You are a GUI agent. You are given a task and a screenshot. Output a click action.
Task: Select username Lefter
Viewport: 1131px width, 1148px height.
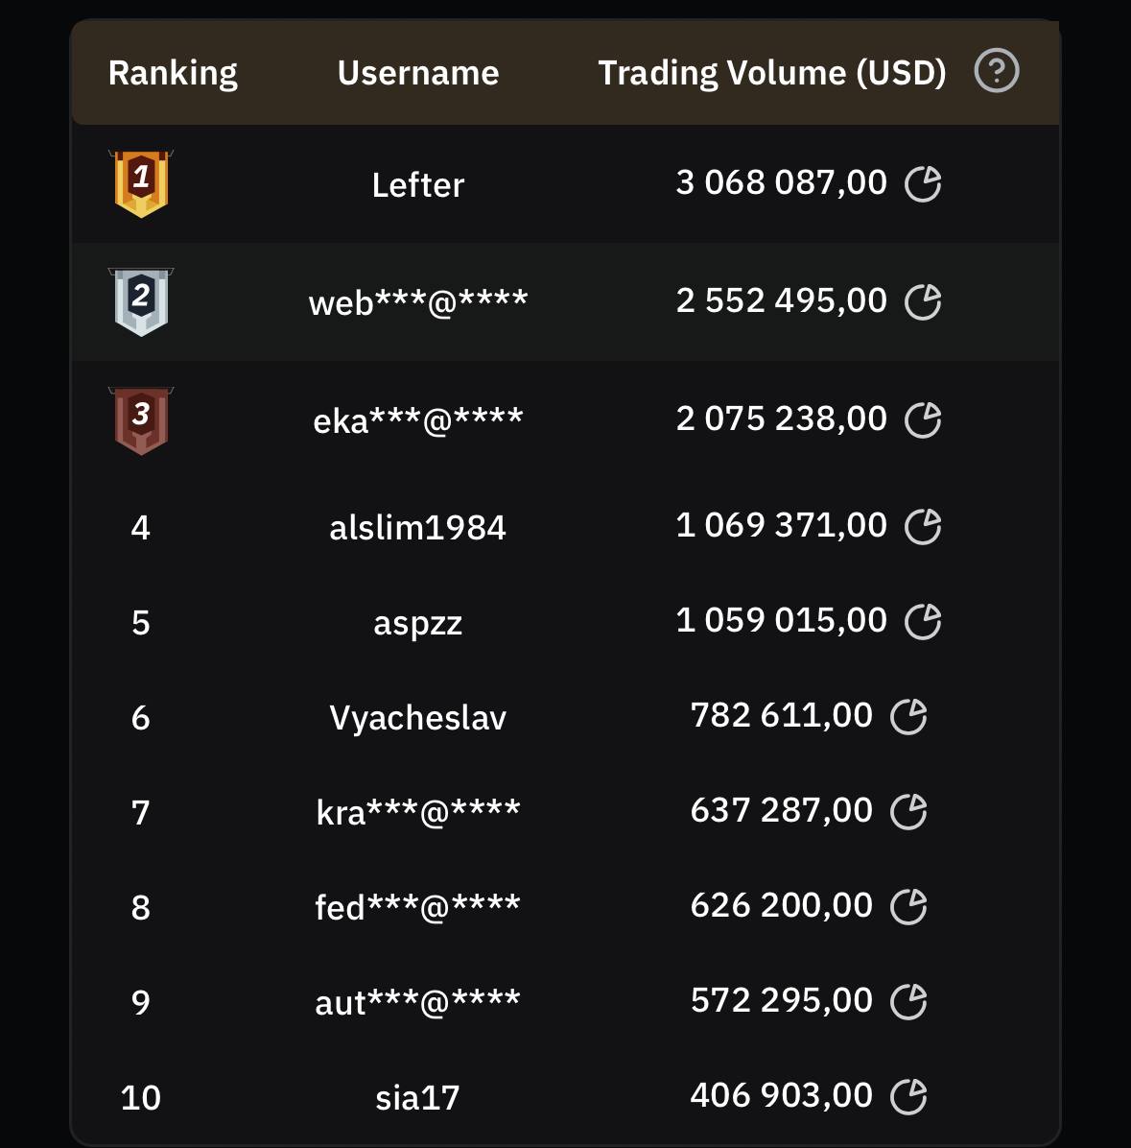pos(417,184)
